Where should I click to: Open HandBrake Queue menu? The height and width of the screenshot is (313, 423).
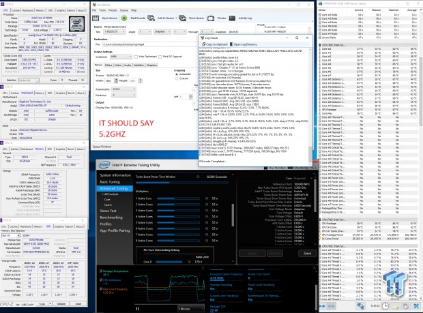(x=124, y=10)
